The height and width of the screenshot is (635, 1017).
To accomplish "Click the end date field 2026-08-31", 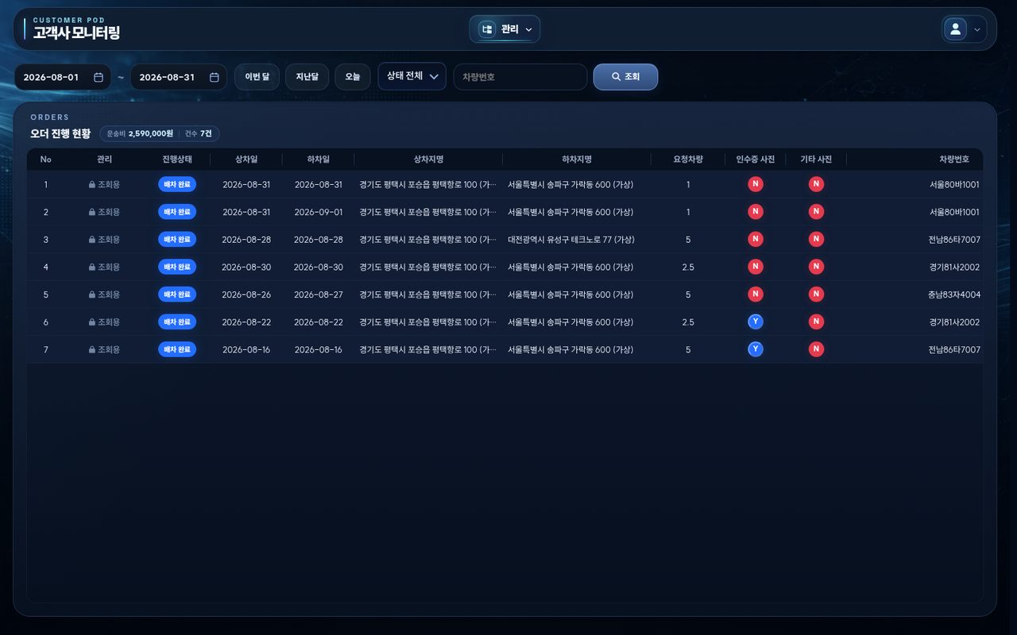I will [x=179, y=77].
